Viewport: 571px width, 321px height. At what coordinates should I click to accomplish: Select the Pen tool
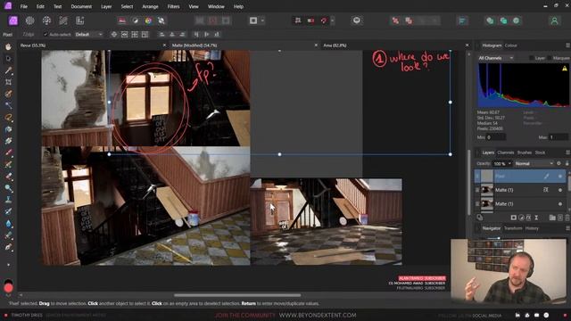pos(8,247)
